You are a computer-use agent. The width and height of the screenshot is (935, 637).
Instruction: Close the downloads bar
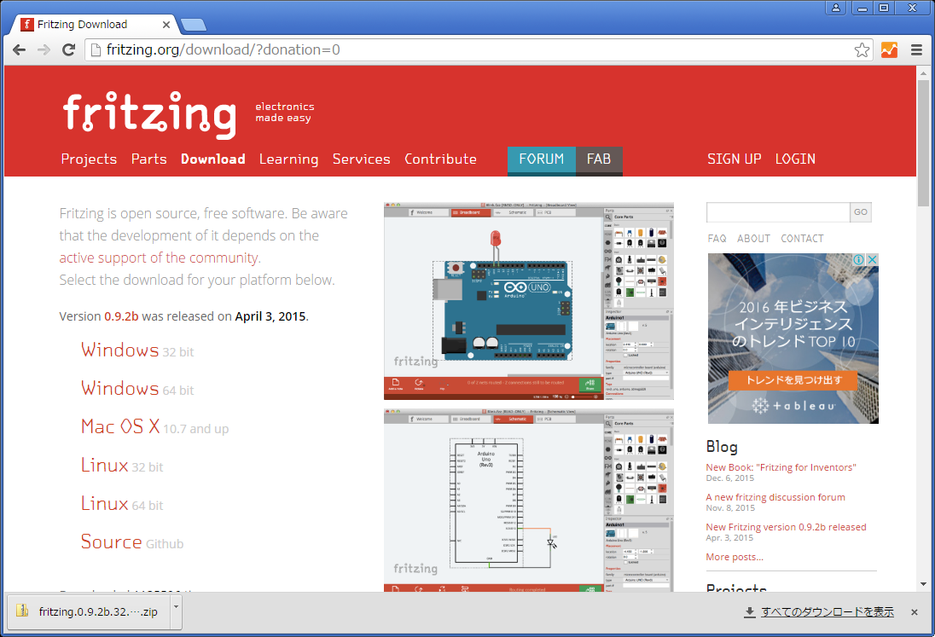click(915, 612)
